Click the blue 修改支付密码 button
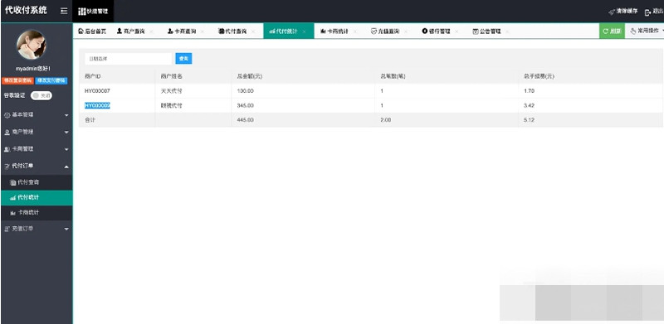The height and width of the screenshot is (324, 664). click(x=51, y=80)
